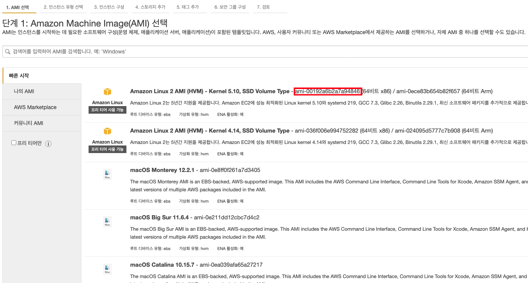Open 나의 AMI in the sidebar
The height and width of the screenshot is (283, 528).
point(42,91)
